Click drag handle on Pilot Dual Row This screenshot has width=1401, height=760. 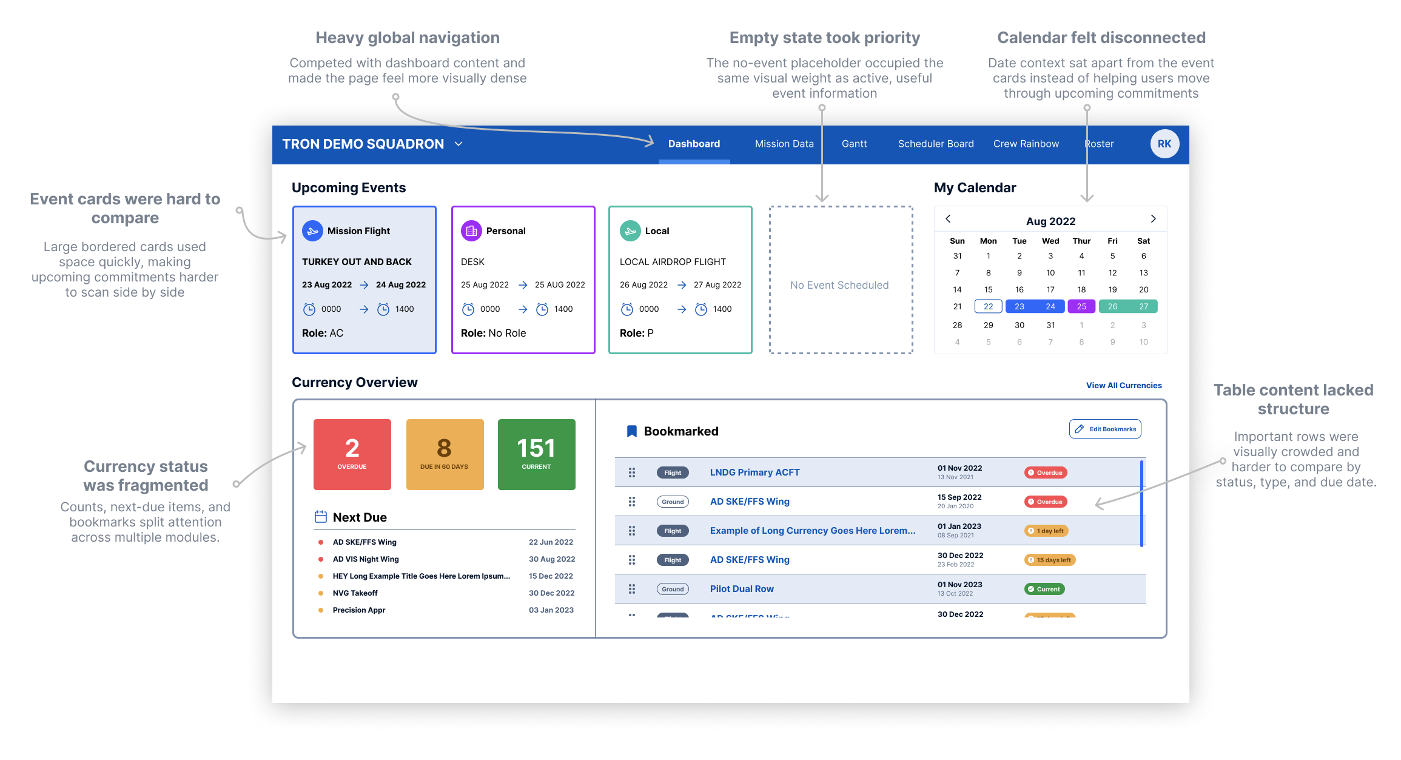[632, 589]
